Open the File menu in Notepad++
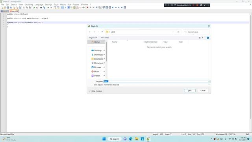Screen dimensions: 252x142 tap(2, 4)
